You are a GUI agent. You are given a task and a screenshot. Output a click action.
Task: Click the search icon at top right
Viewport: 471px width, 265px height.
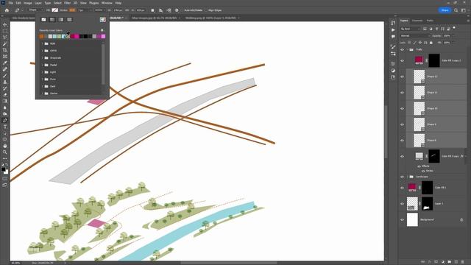[x=456, y=10]
